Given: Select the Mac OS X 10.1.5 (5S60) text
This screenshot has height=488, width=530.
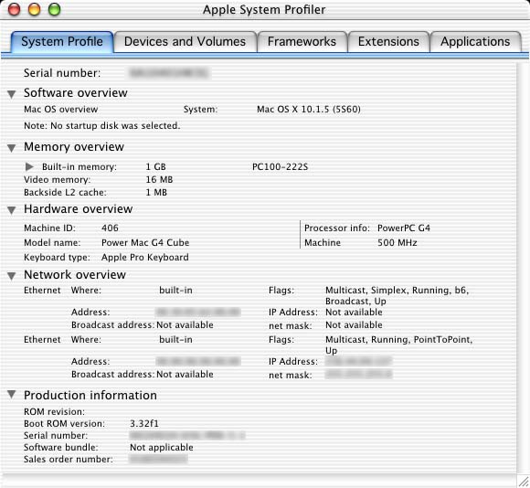Looking at the screenshot, I should pyautogui.click(x=309, y=110).
